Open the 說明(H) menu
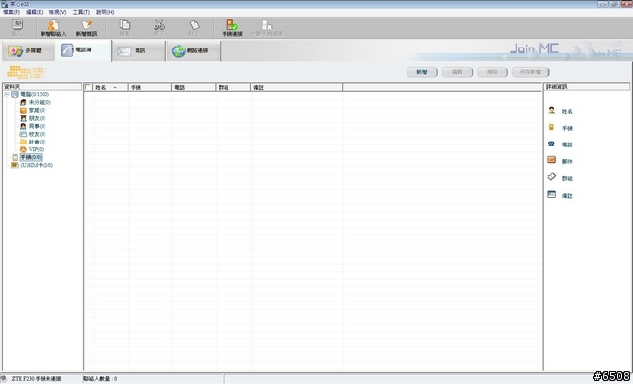Viewport: 633px width, 384px height. pos(105,12)
